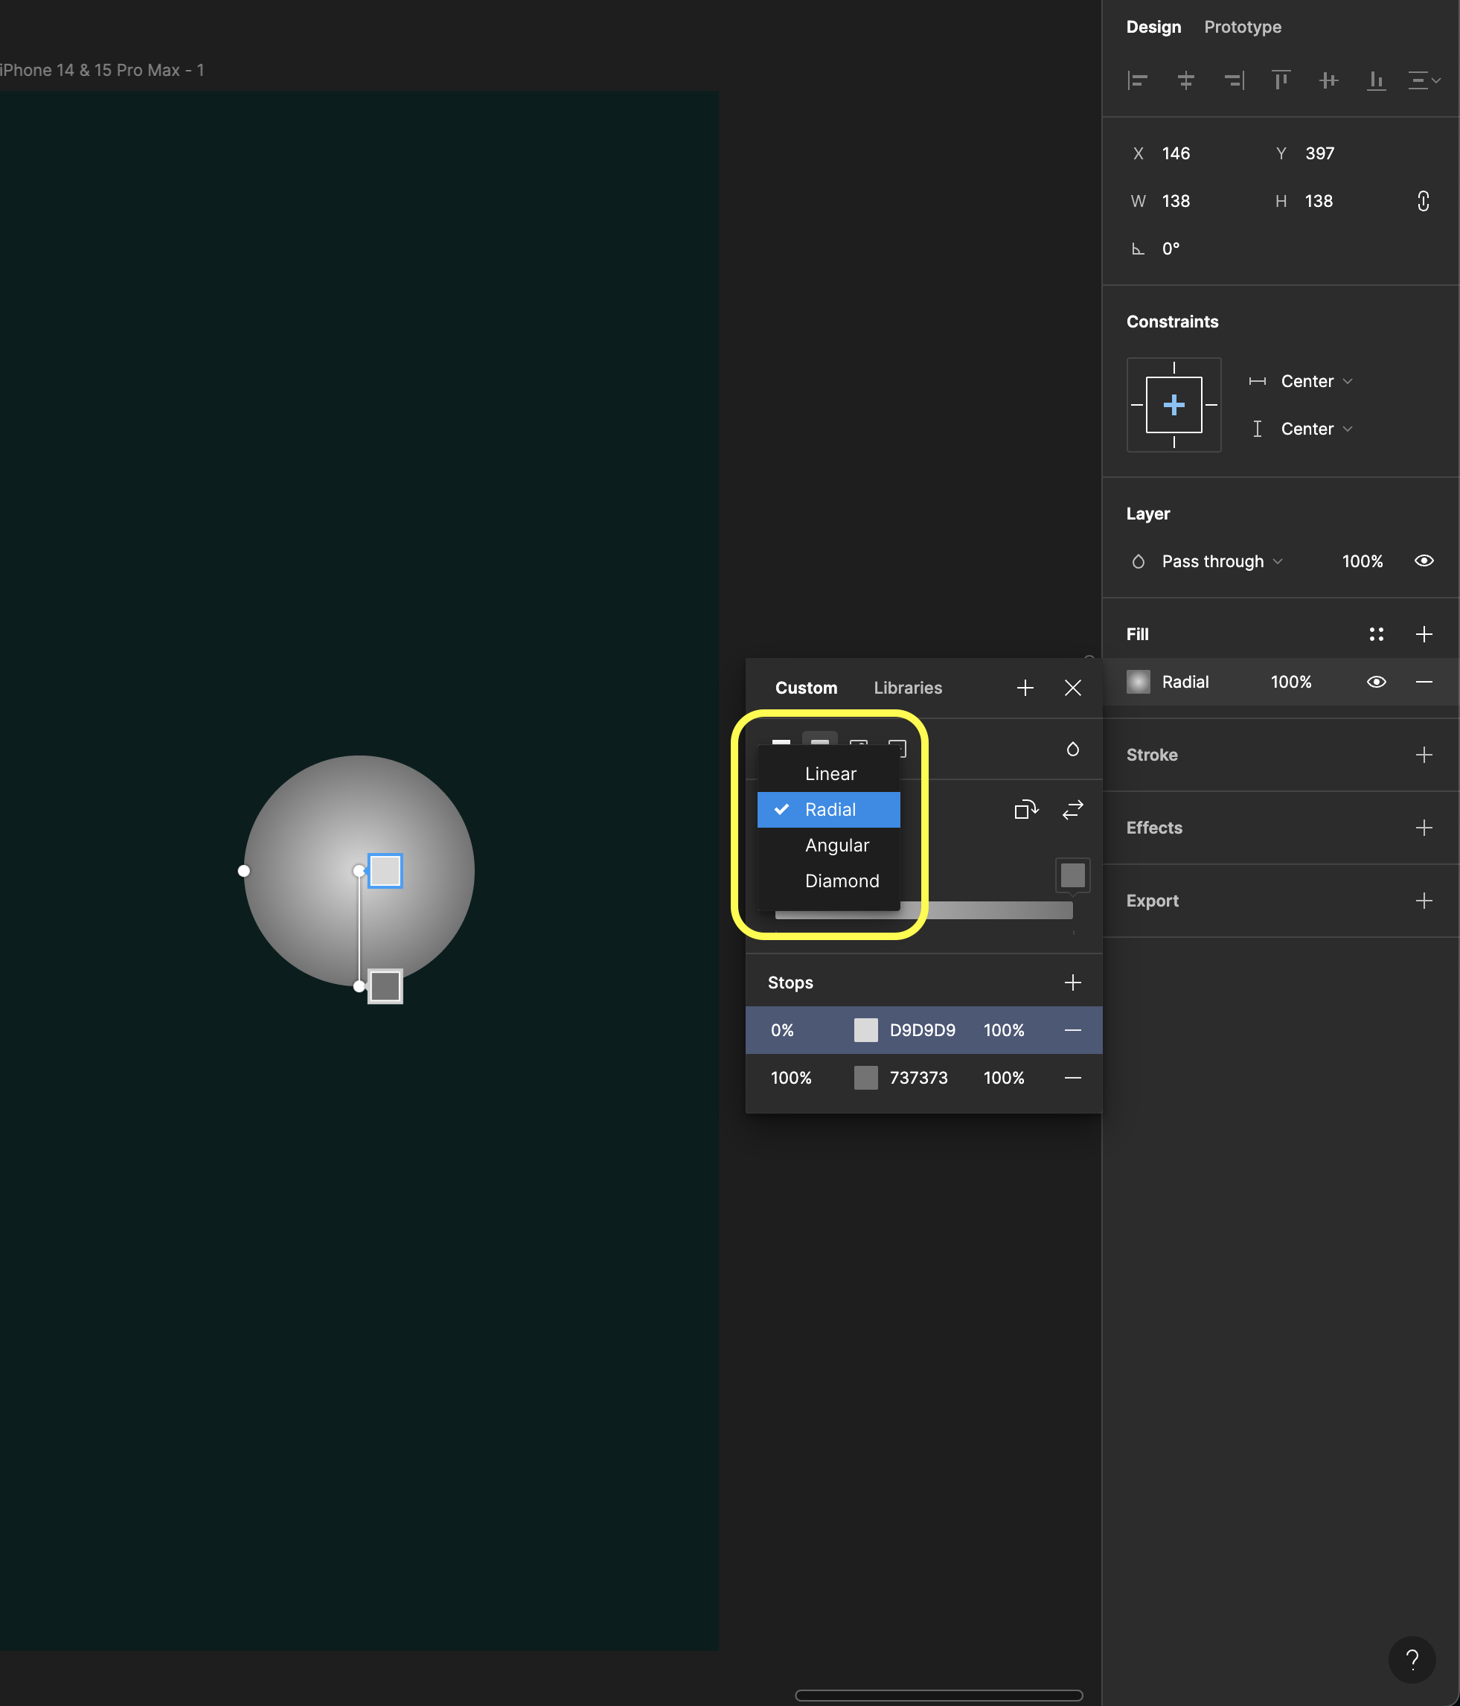Click the flip gradient arrows icon

[x=1072, y=810]
